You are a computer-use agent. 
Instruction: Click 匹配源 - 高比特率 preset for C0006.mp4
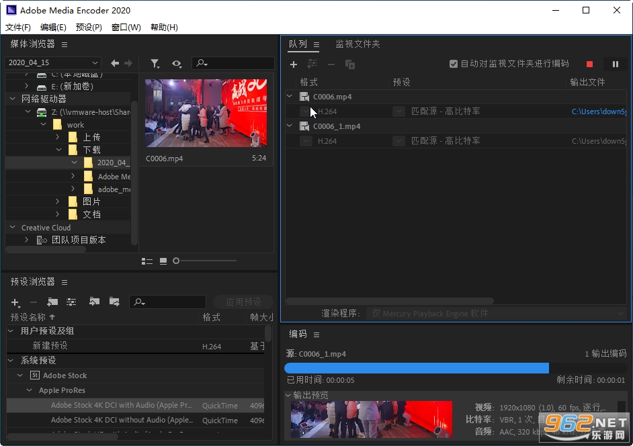point(446,111)
